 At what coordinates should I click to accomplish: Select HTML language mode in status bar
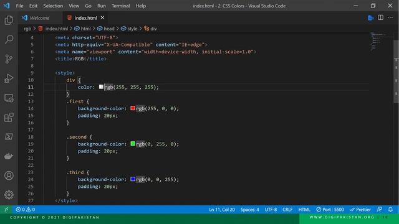click(304, 210)
